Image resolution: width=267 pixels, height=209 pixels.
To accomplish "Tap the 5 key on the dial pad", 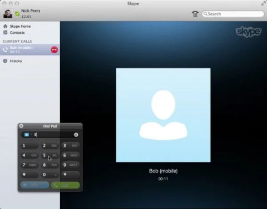I will pos(50,155).
